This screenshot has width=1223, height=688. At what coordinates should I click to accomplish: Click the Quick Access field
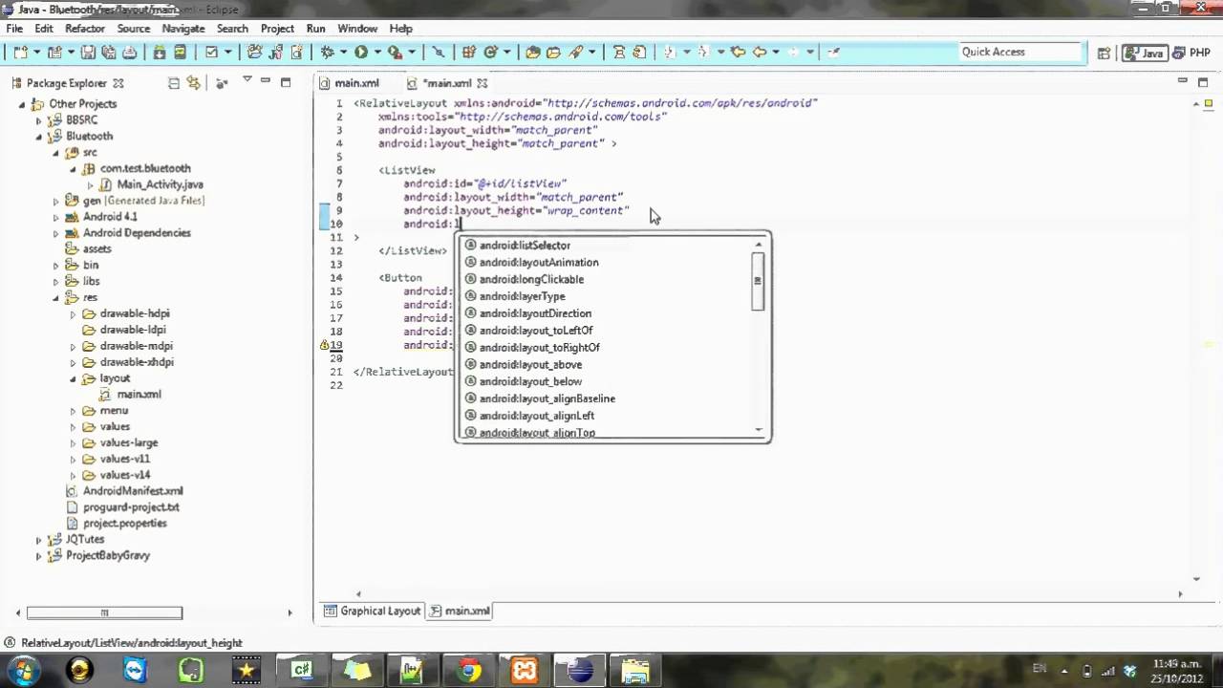coord(1019,53)
